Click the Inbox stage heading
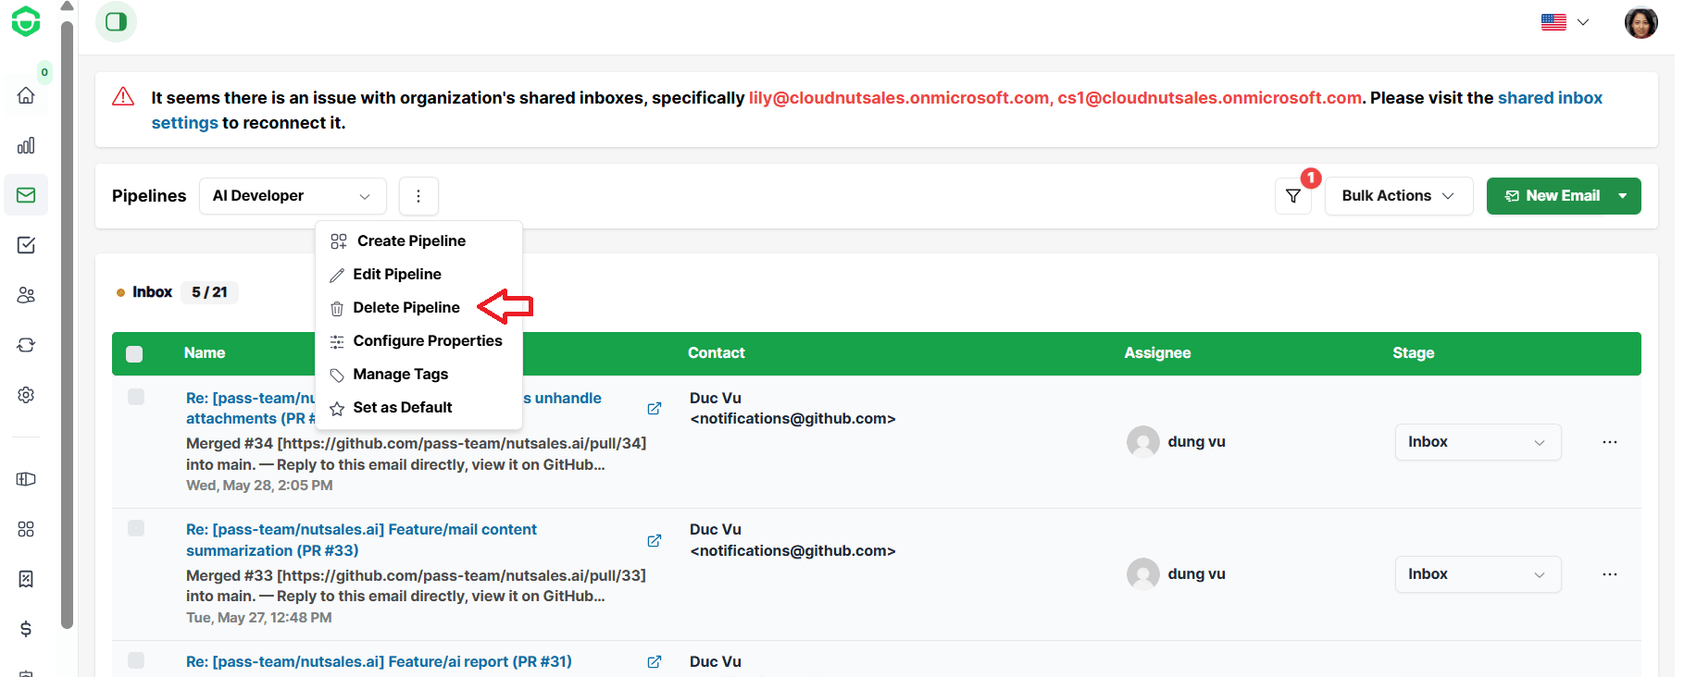The image size is (1684, 677). 152,292
